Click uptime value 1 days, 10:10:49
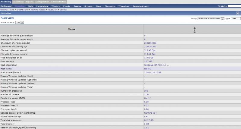This screenshot has width=241, height=129. [x=153, y=72]
